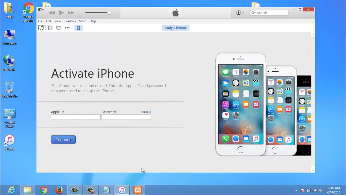Image resolution: width=346 pixels, height=195 pixels.
Task: Click scrollbar down arrow in iTunes
Action: tap(313, 170)
